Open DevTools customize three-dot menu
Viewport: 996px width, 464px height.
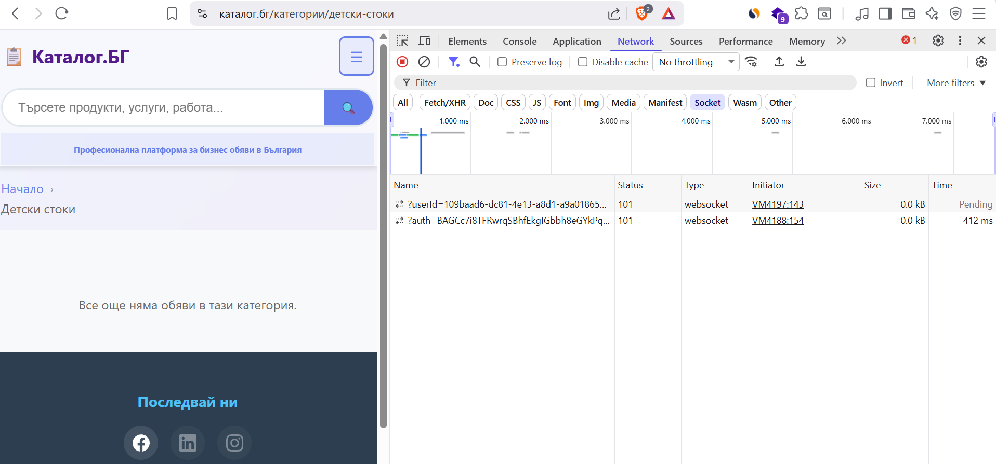(x=960, y=40)
